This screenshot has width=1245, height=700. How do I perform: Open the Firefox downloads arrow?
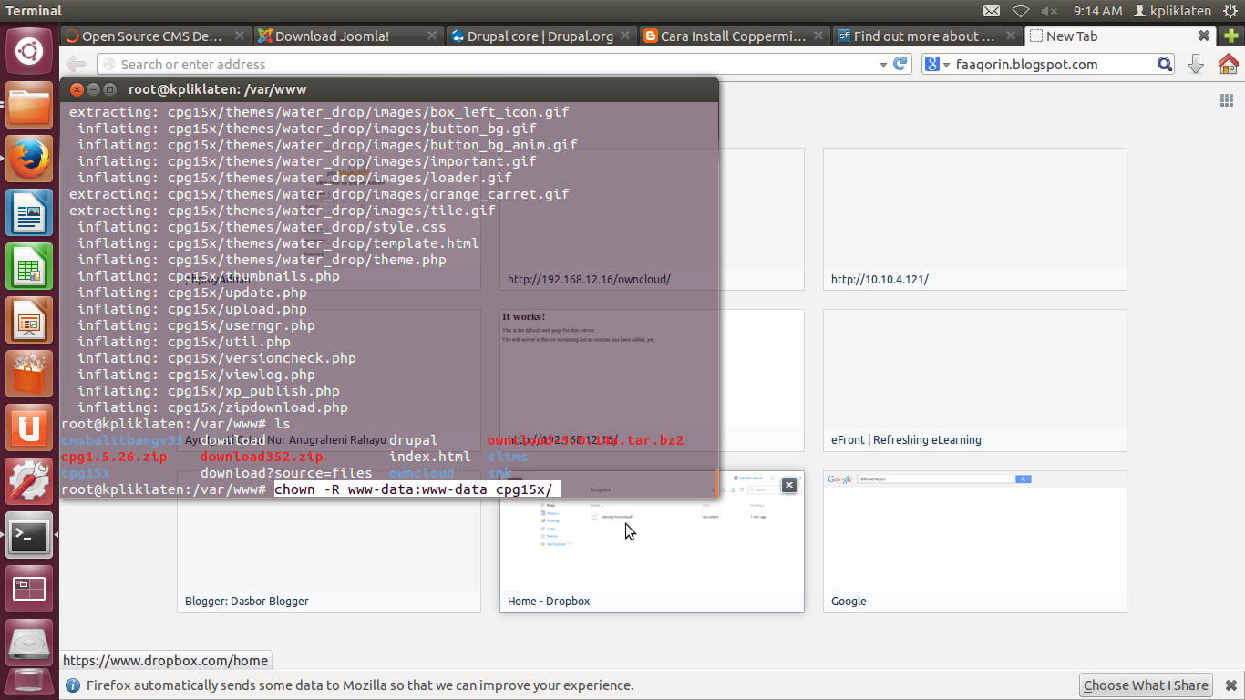(1196, 64)
